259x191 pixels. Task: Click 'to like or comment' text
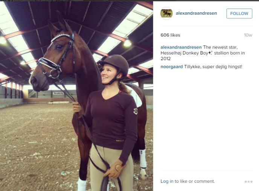(x=195, y=181)
